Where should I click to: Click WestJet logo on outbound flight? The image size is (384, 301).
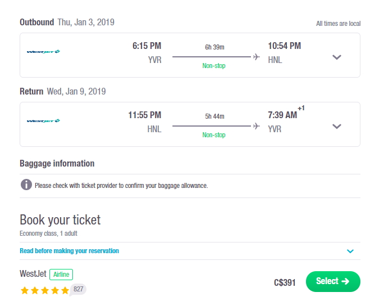point(43,52)
